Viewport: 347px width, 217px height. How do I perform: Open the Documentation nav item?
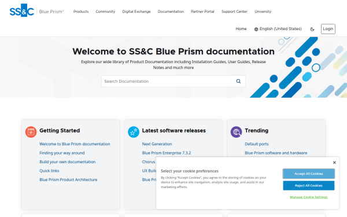pyautogui.click(x=171, y=12)
